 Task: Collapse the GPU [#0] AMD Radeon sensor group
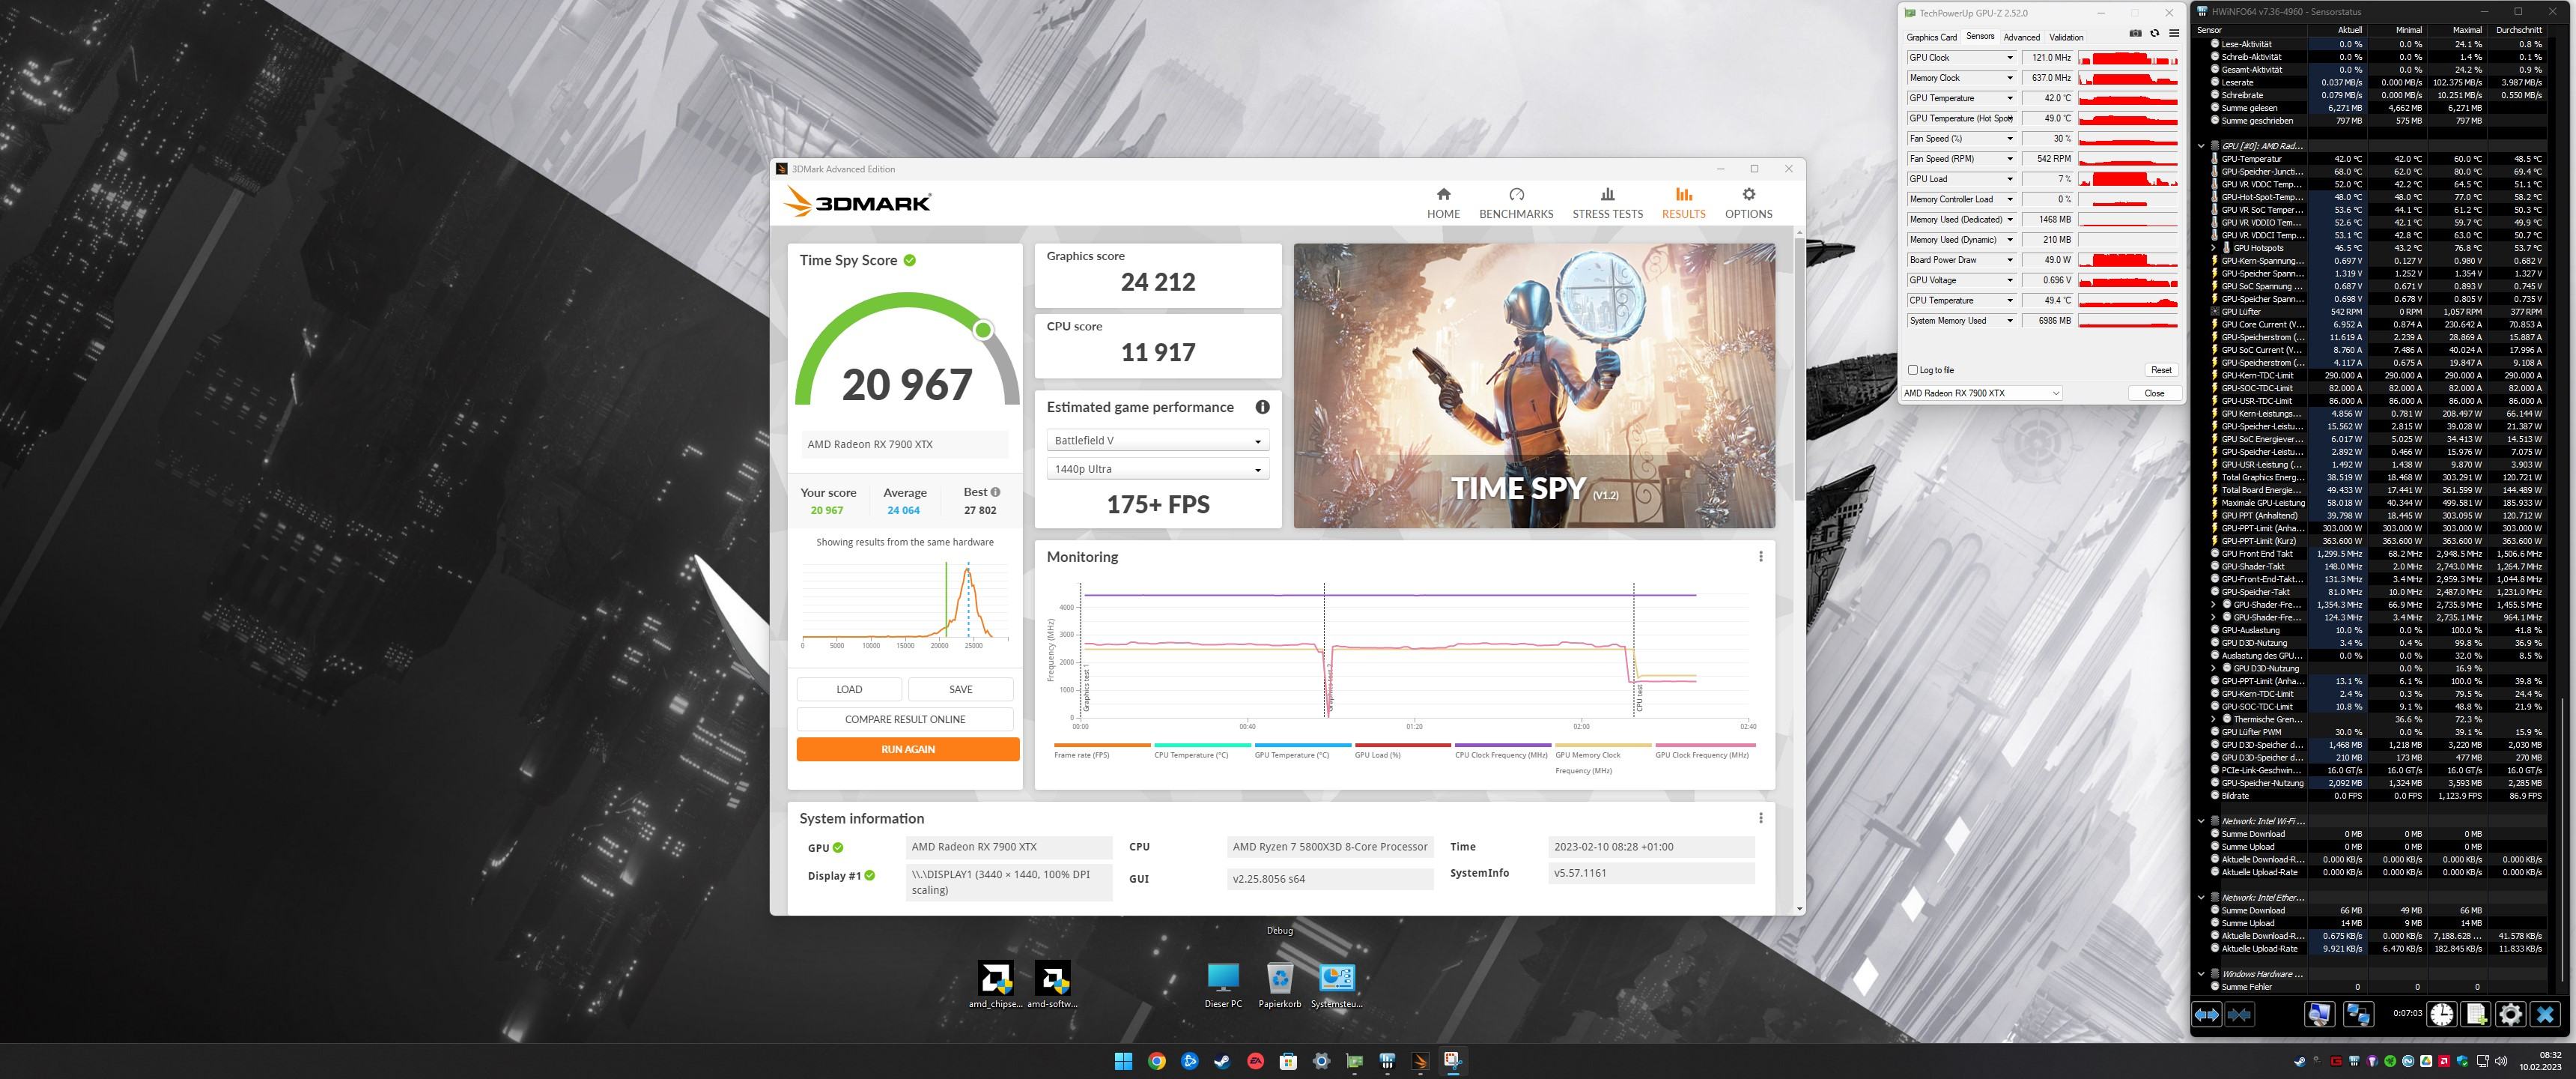tap(2201, 146)
